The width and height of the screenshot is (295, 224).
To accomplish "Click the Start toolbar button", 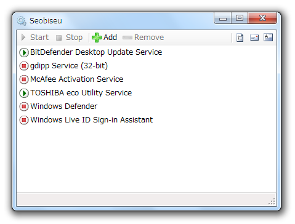I will tap(35, 38).
